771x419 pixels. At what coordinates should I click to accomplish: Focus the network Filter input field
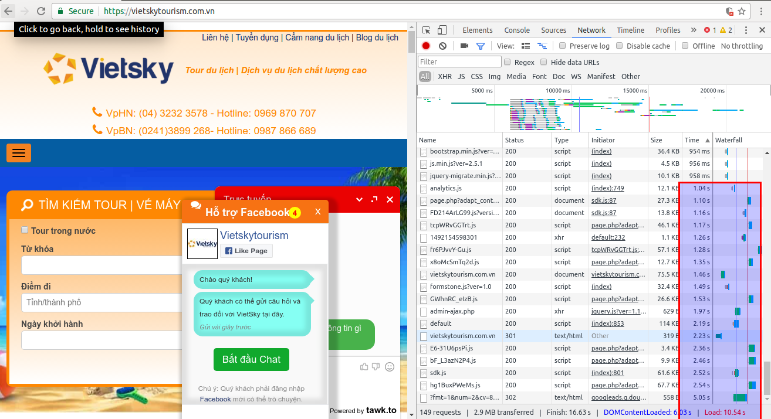click(x=460, y=62)
